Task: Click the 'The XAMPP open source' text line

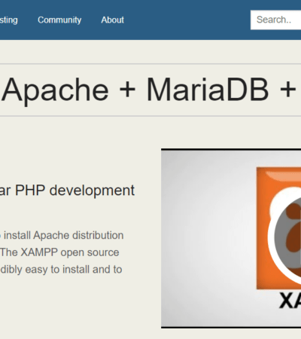Action: click(x=59, y=252)
